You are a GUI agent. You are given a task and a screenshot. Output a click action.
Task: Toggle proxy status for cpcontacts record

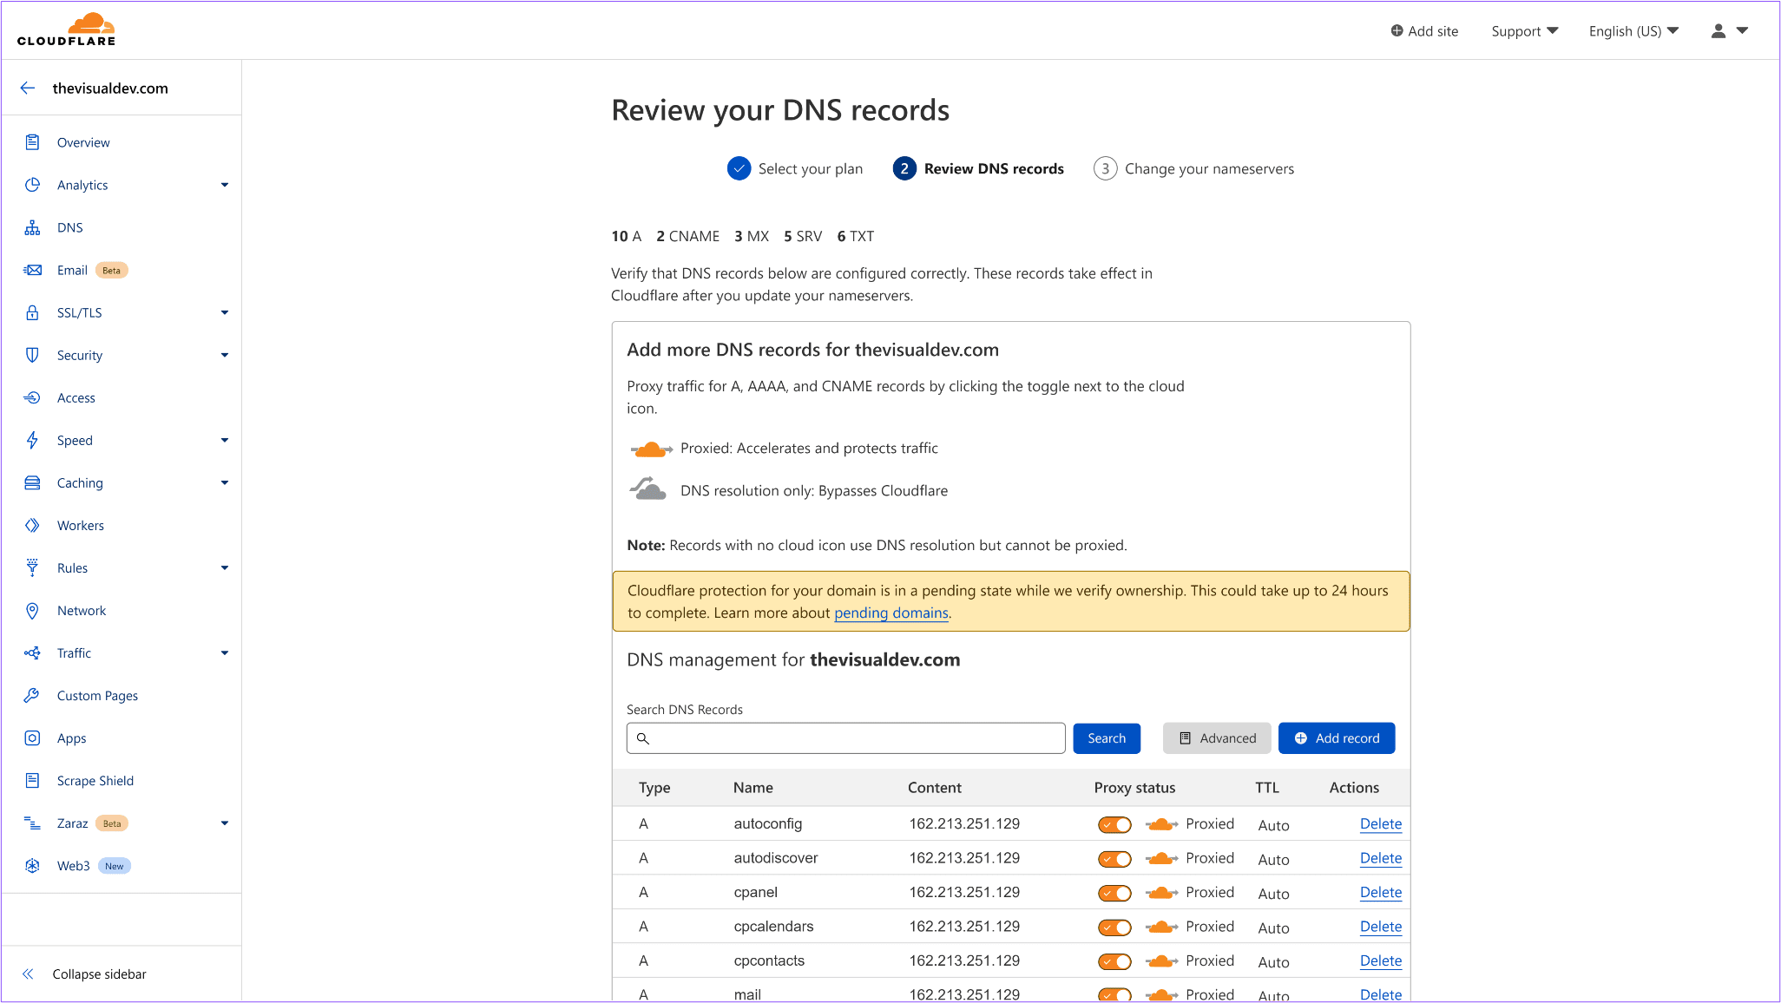[1114, 961]
